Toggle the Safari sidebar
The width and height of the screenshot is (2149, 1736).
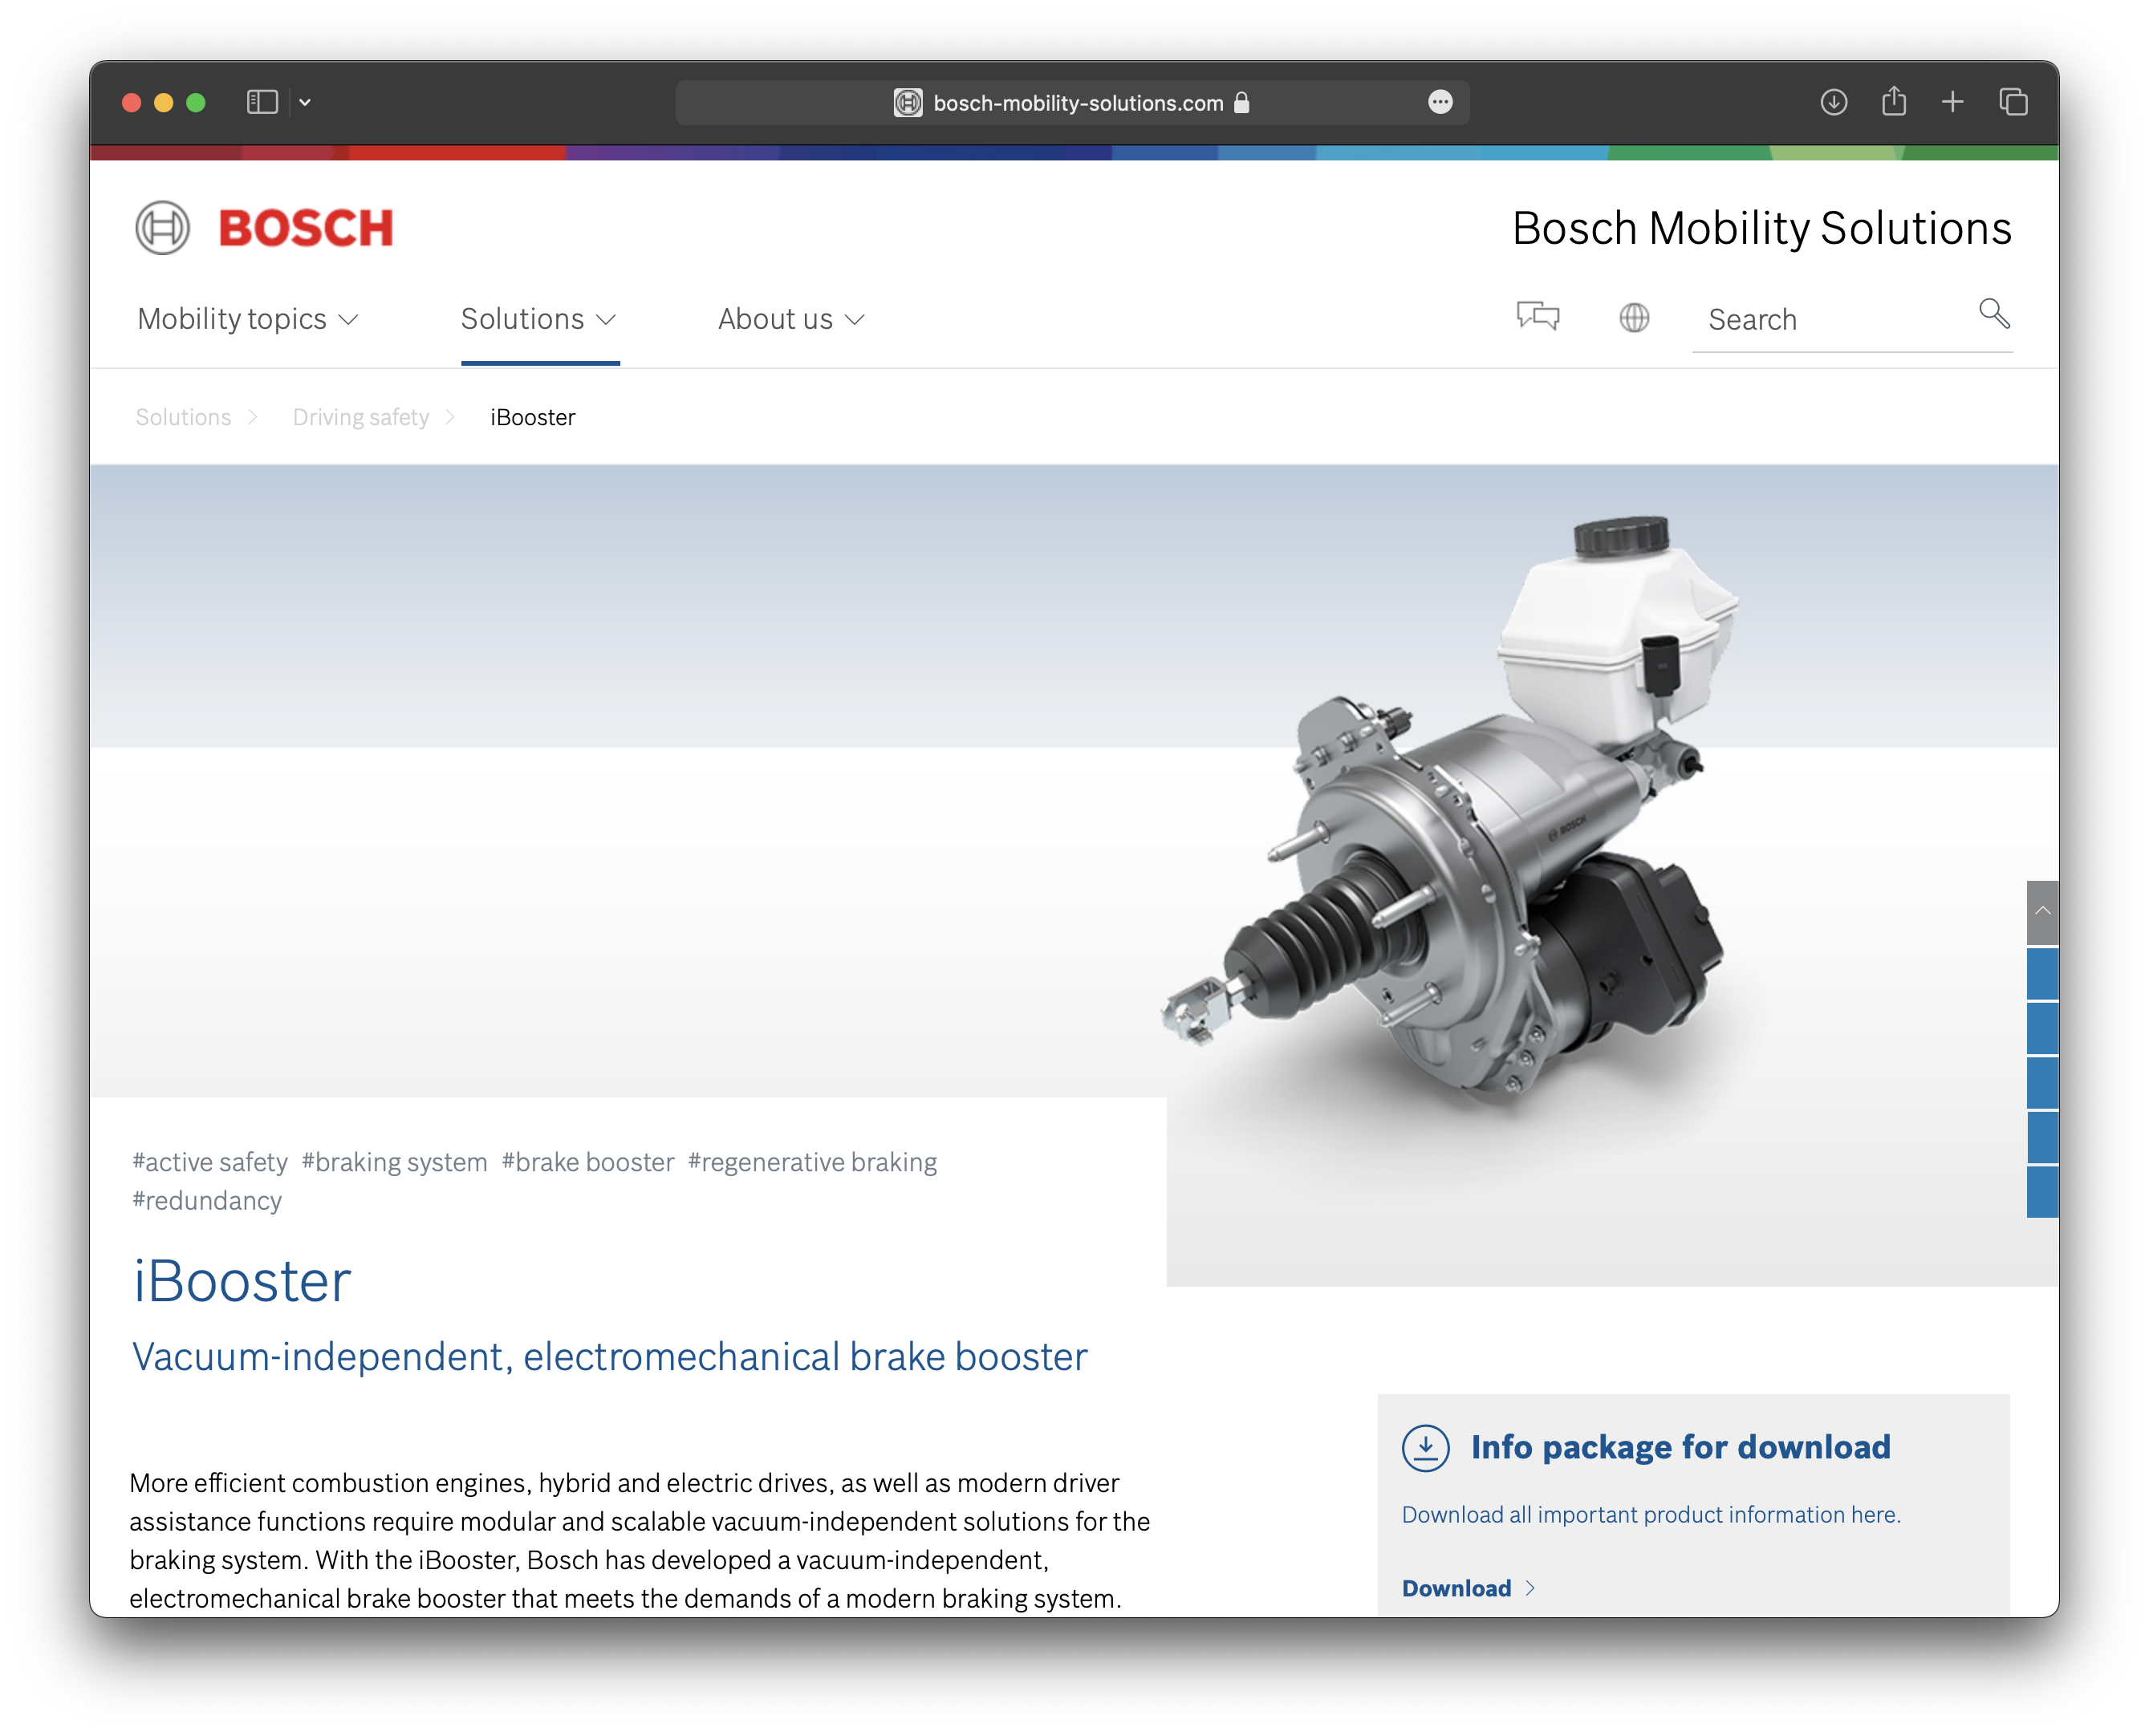pyautogui.click(x=262, y=102)
